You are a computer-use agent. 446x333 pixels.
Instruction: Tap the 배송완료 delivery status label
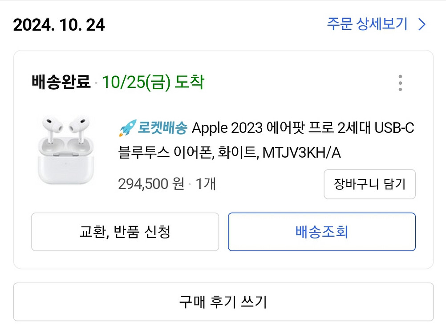coord(61,82)
